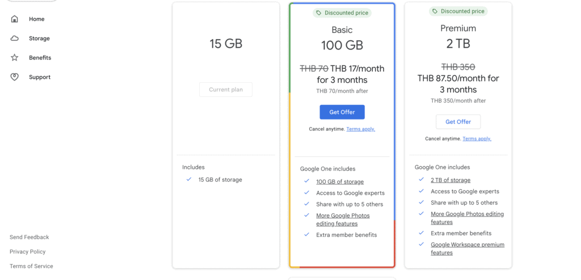Open the Privacy Policy link
581x280 pixels.
coord(27,252)
